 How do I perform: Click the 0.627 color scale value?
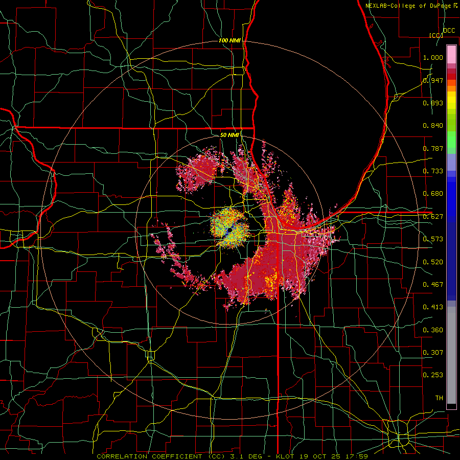click(433, 217)
